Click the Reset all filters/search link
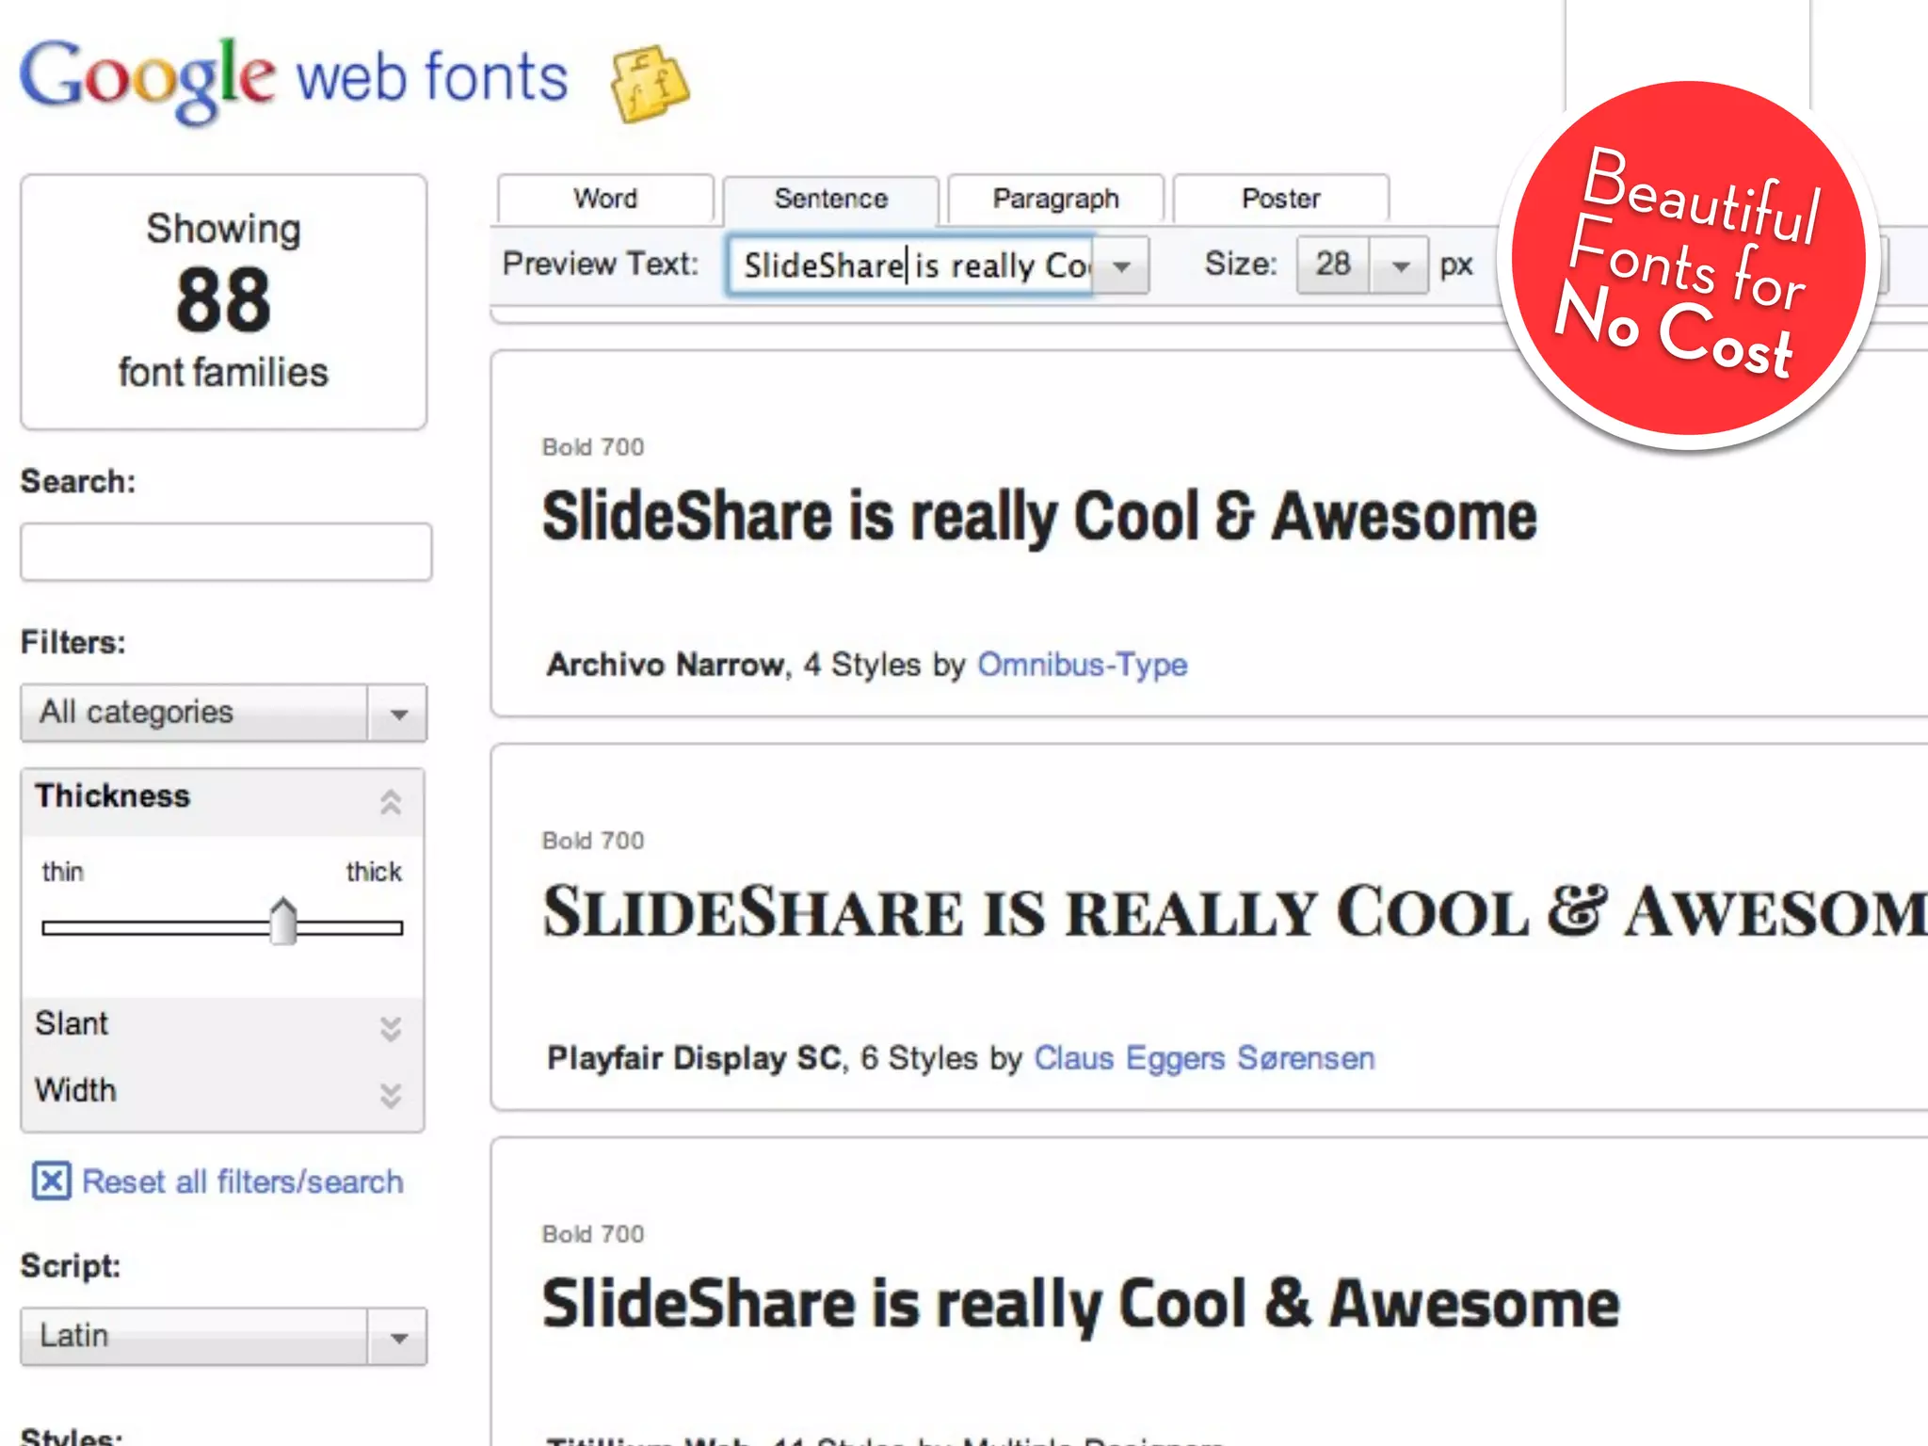1928x1446 pixels. point(242,1181)
